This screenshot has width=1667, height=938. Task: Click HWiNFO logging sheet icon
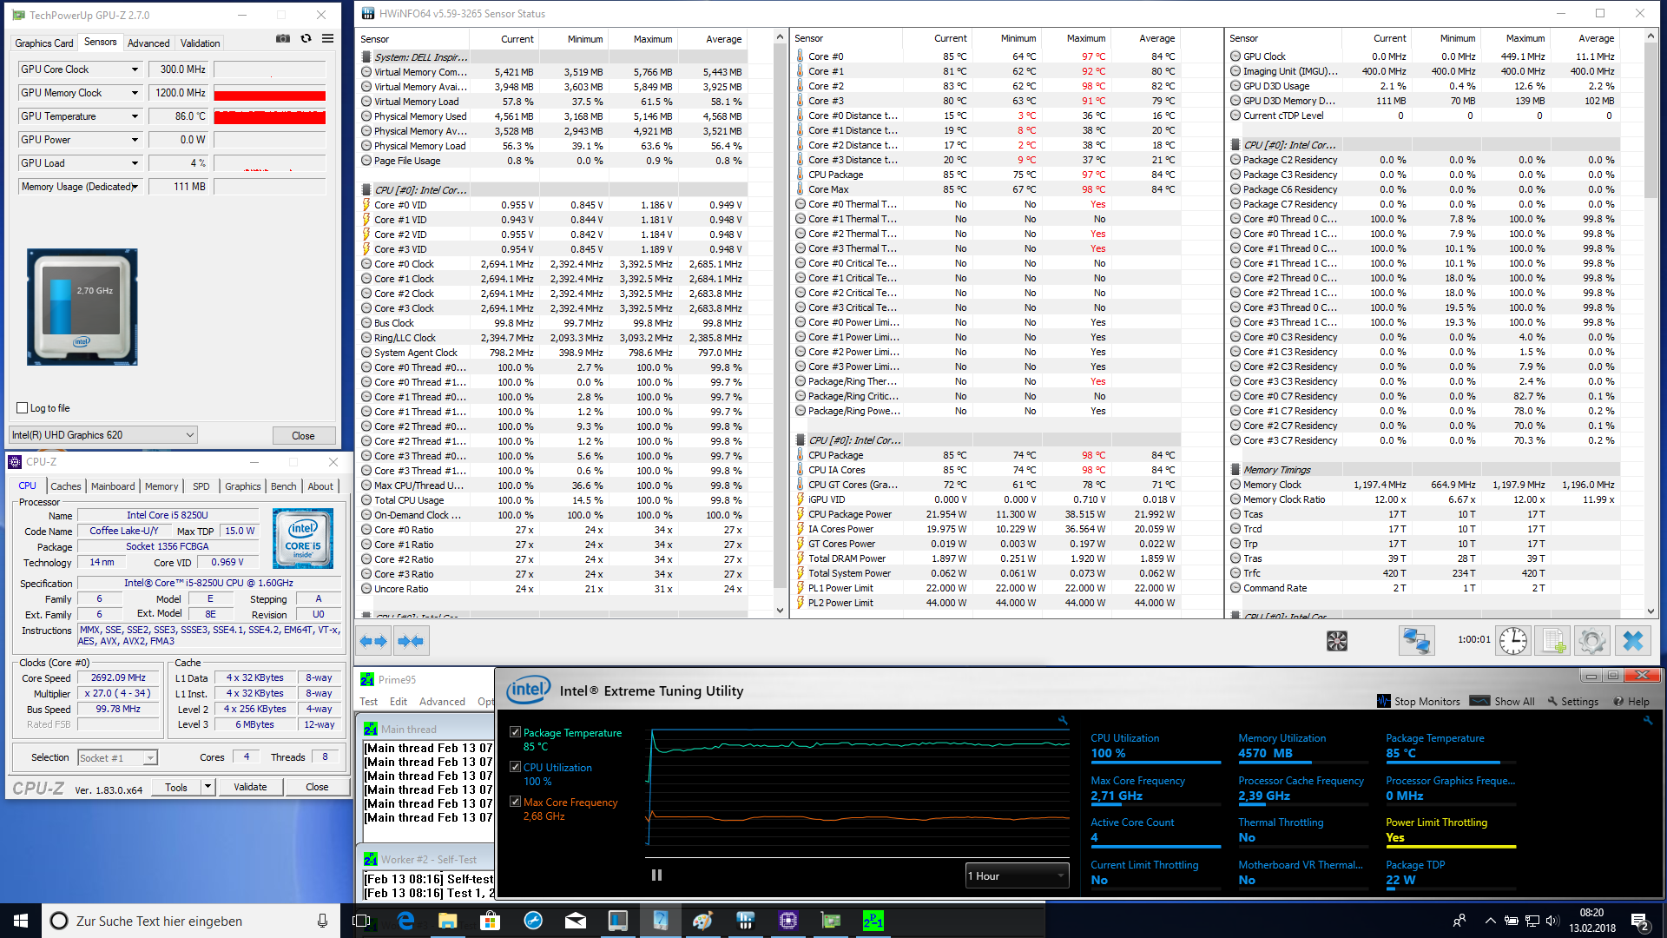(x=1552, y=641)
